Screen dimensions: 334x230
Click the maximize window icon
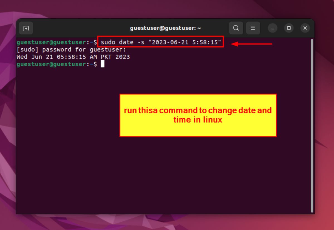pos(289,28)
